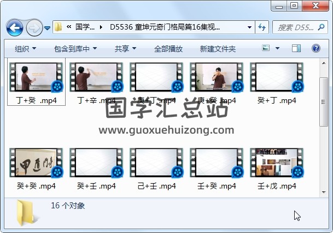Click the Back navigation arrow

coord(14,27)
